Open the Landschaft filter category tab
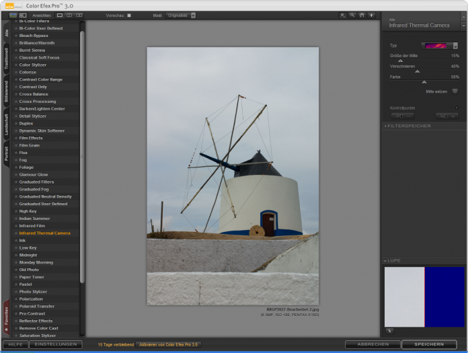The image size is (468, 353). (x=6, y=124)
